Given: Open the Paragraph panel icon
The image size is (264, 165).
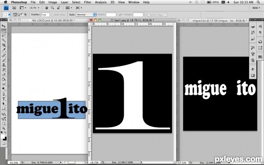Looking at the screenshot, I should [260, 33].
